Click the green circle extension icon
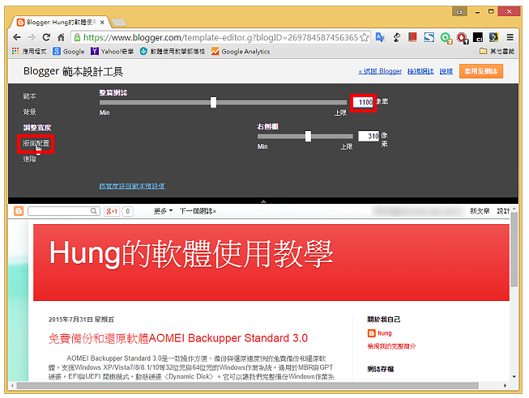529x398 pixels. pos(446,38)
